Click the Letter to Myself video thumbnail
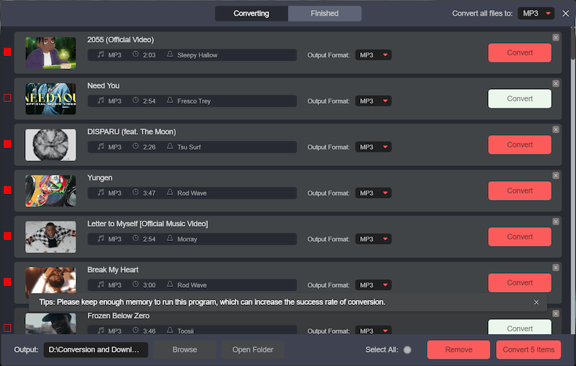576x366 pixels. point(50,237)
